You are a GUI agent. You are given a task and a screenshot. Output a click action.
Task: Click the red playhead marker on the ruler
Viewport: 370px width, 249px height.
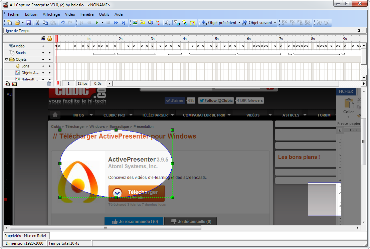coord(56,39)
